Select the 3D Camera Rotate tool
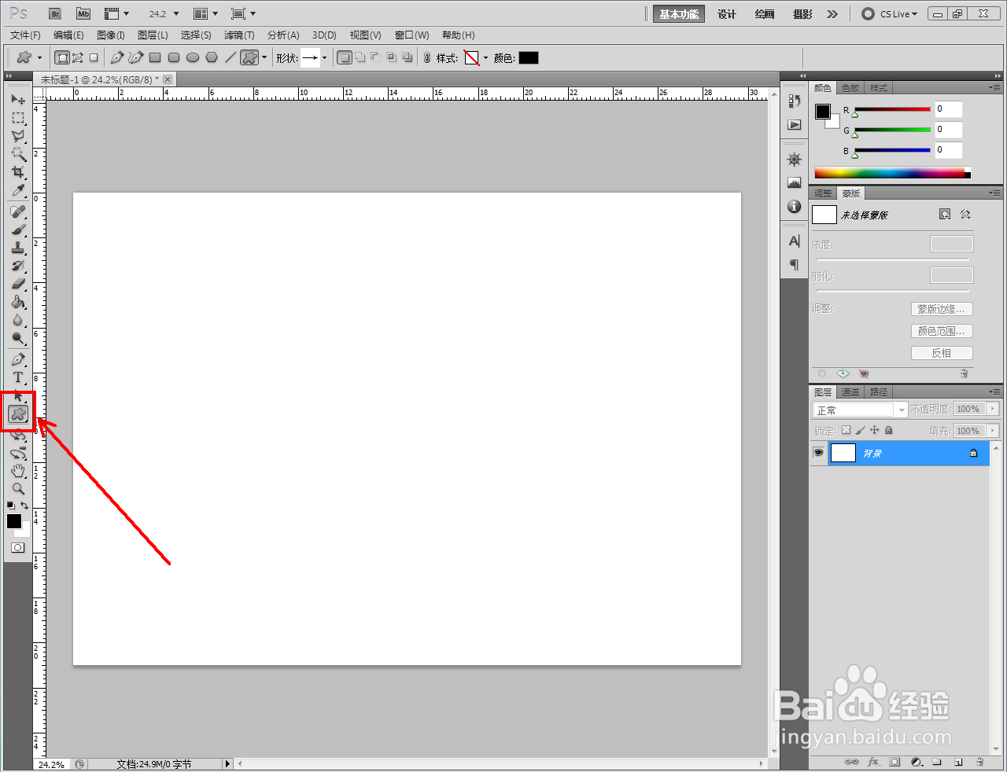 click(x=18, y=453)
